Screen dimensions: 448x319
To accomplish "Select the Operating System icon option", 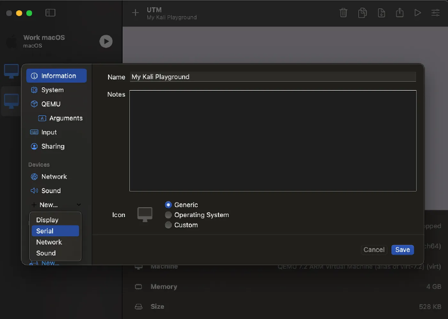I will 169,215.
